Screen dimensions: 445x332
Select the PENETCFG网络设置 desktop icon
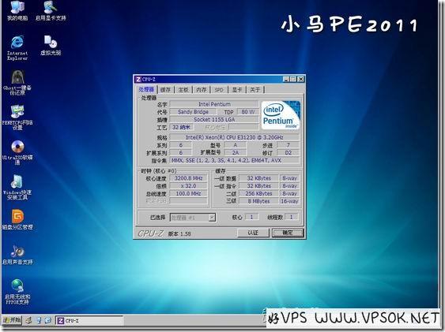tap(17, 118)
